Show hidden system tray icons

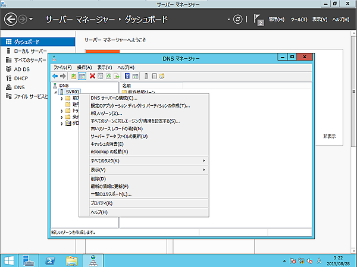pos(284,261)
